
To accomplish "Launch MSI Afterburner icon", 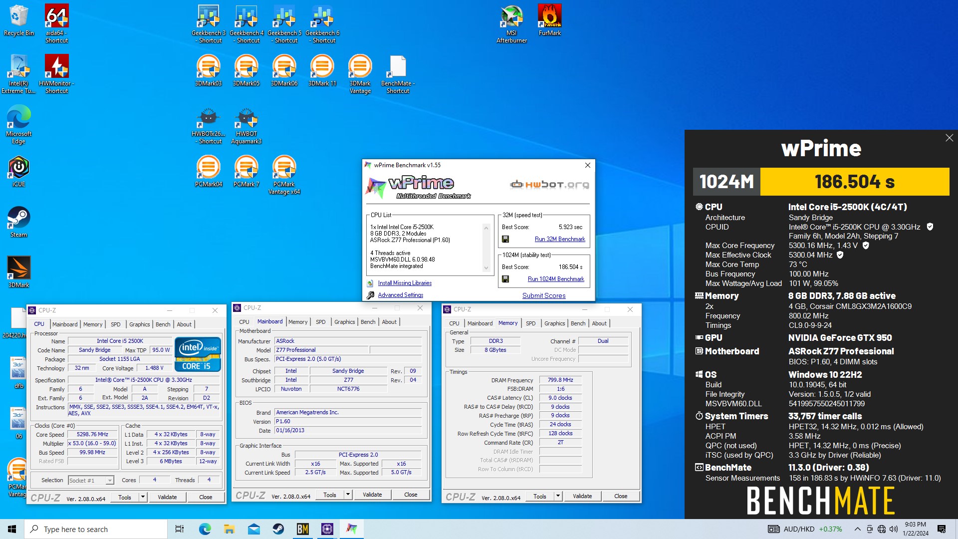I will (511, 23).
